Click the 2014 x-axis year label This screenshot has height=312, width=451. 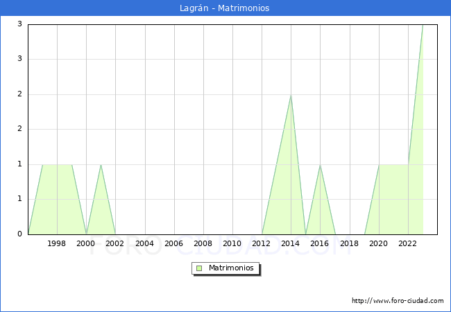(x=291, y=244)
